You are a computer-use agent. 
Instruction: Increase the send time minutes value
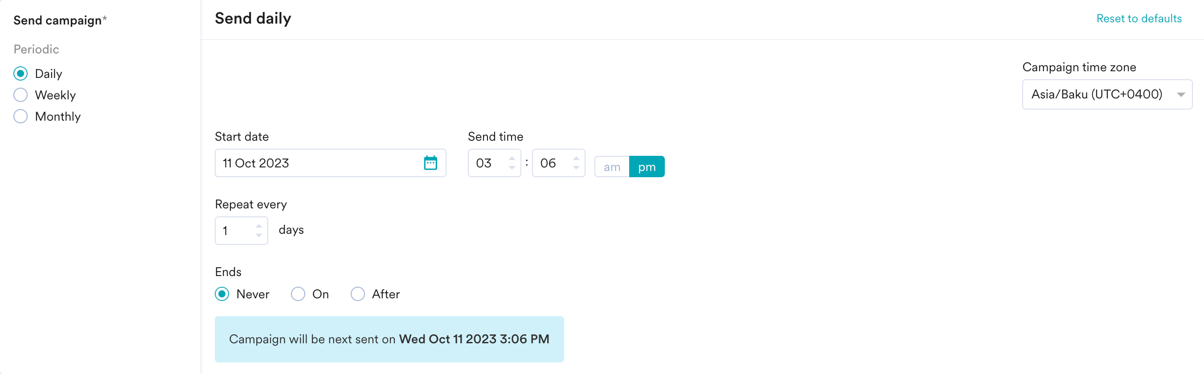coord(576,159)
